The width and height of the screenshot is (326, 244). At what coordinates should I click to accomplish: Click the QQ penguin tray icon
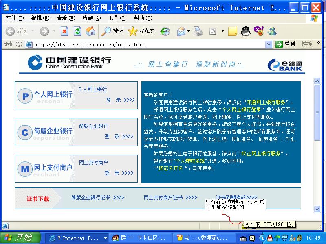pyautogui.click(x=270, y=238)
